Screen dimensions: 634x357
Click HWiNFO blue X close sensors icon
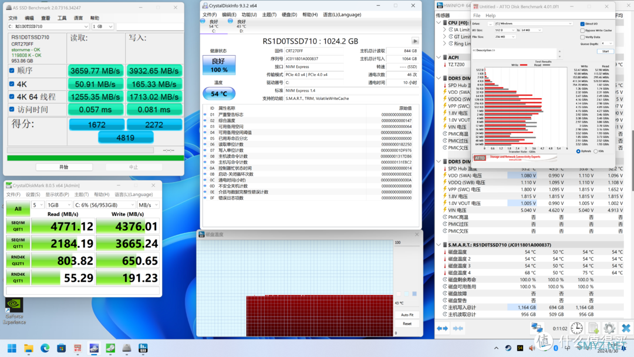tap(626, 328)
